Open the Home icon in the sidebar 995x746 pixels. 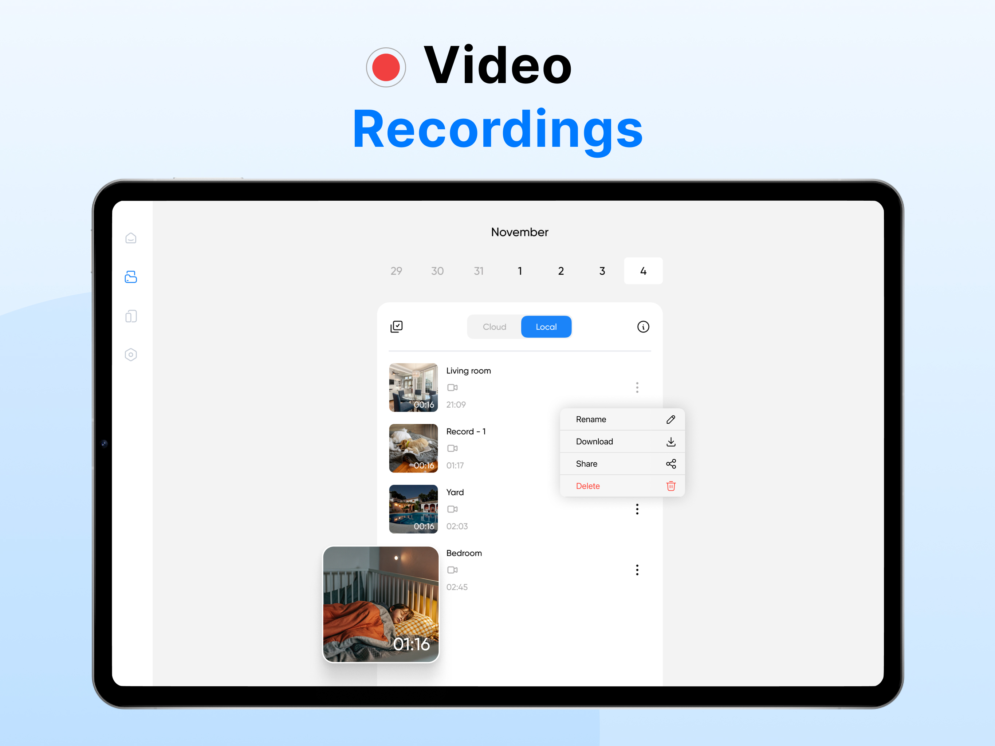131,238
